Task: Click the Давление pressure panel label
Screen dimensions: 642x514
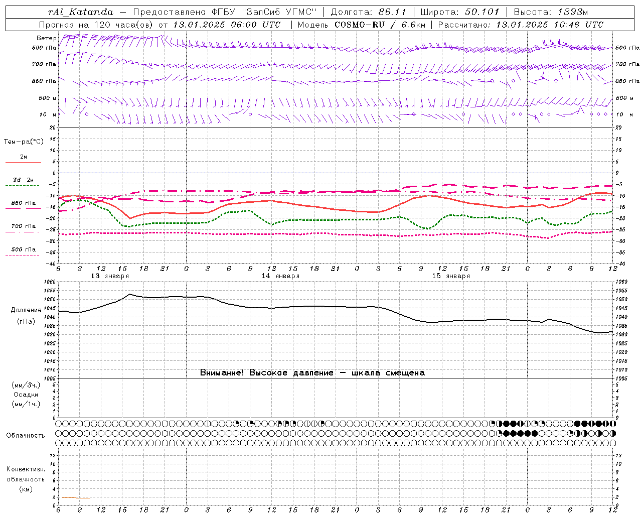Action: click(x=26, y=310)
